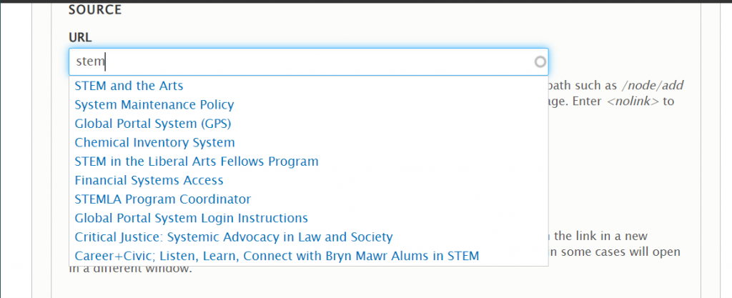The width and height of the screenshot is (732, 298).
Task: Click the autocomplete throbber icon in URL field
Action: [x=540, y=62]
